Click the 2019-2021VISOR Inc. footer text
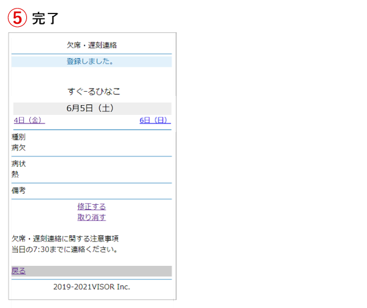 click(92, 287)
